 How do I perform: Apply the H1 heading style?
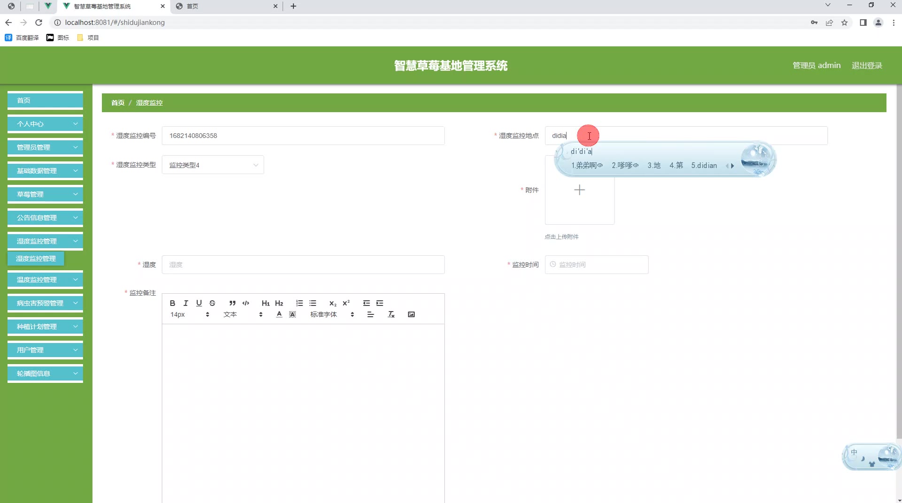click(266, 303)
